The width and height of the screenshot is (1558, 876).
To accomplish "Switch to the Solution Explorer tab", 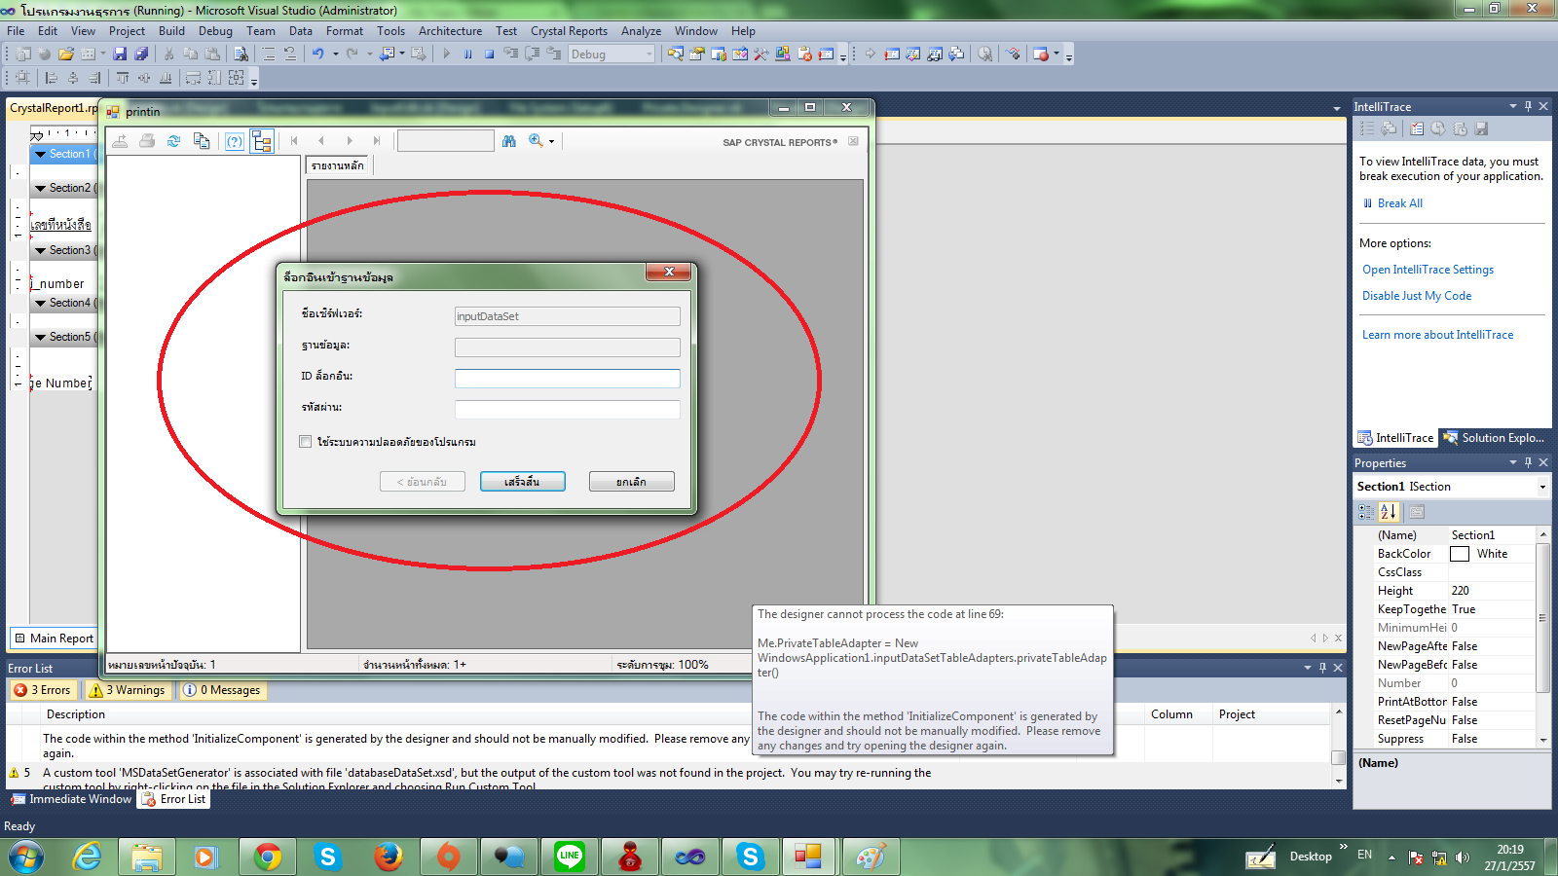I will 1495,438.
